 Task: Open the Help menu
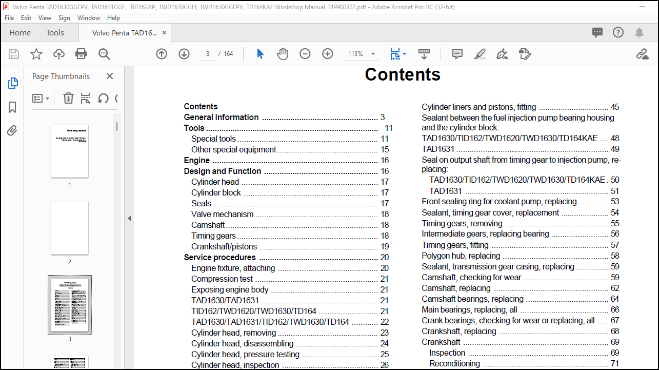point(113,17)
